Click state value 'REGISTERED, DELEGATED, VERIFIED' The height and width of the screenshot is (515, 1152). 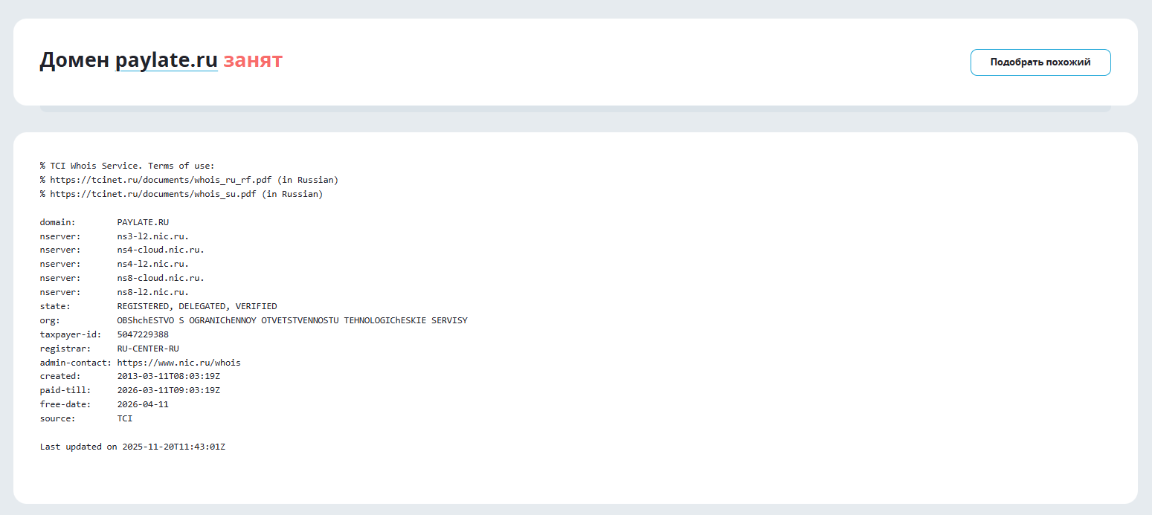[x=197, y=306]
